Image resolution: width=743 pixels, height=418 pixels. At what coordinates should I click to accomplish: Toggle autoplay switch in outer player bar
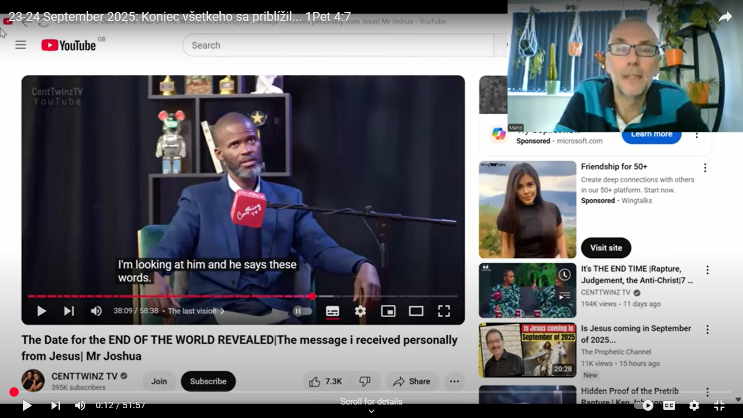(x=645, y=405)
